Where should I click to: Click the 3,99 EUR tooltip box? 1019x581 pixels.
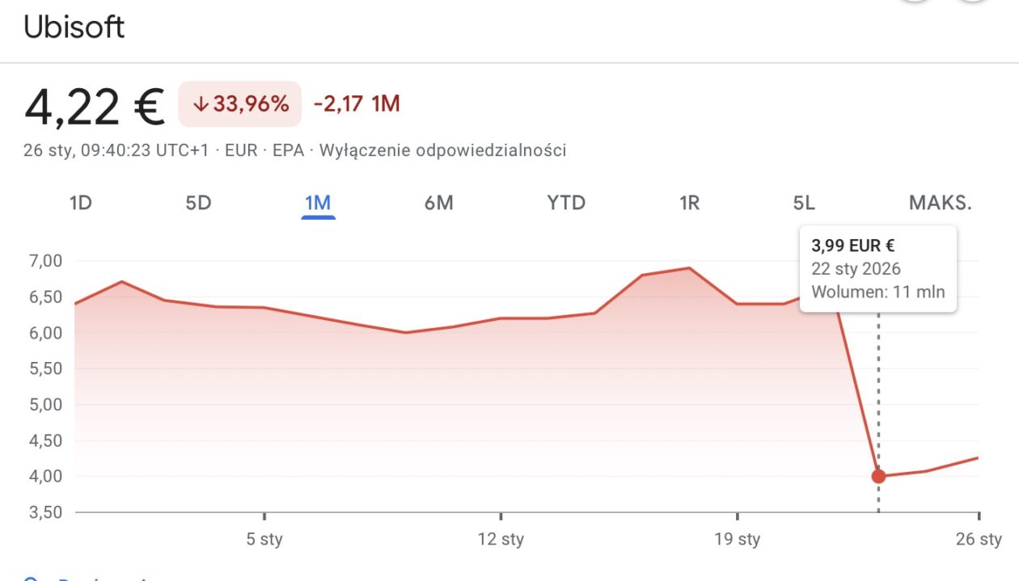tap(878, 268)
